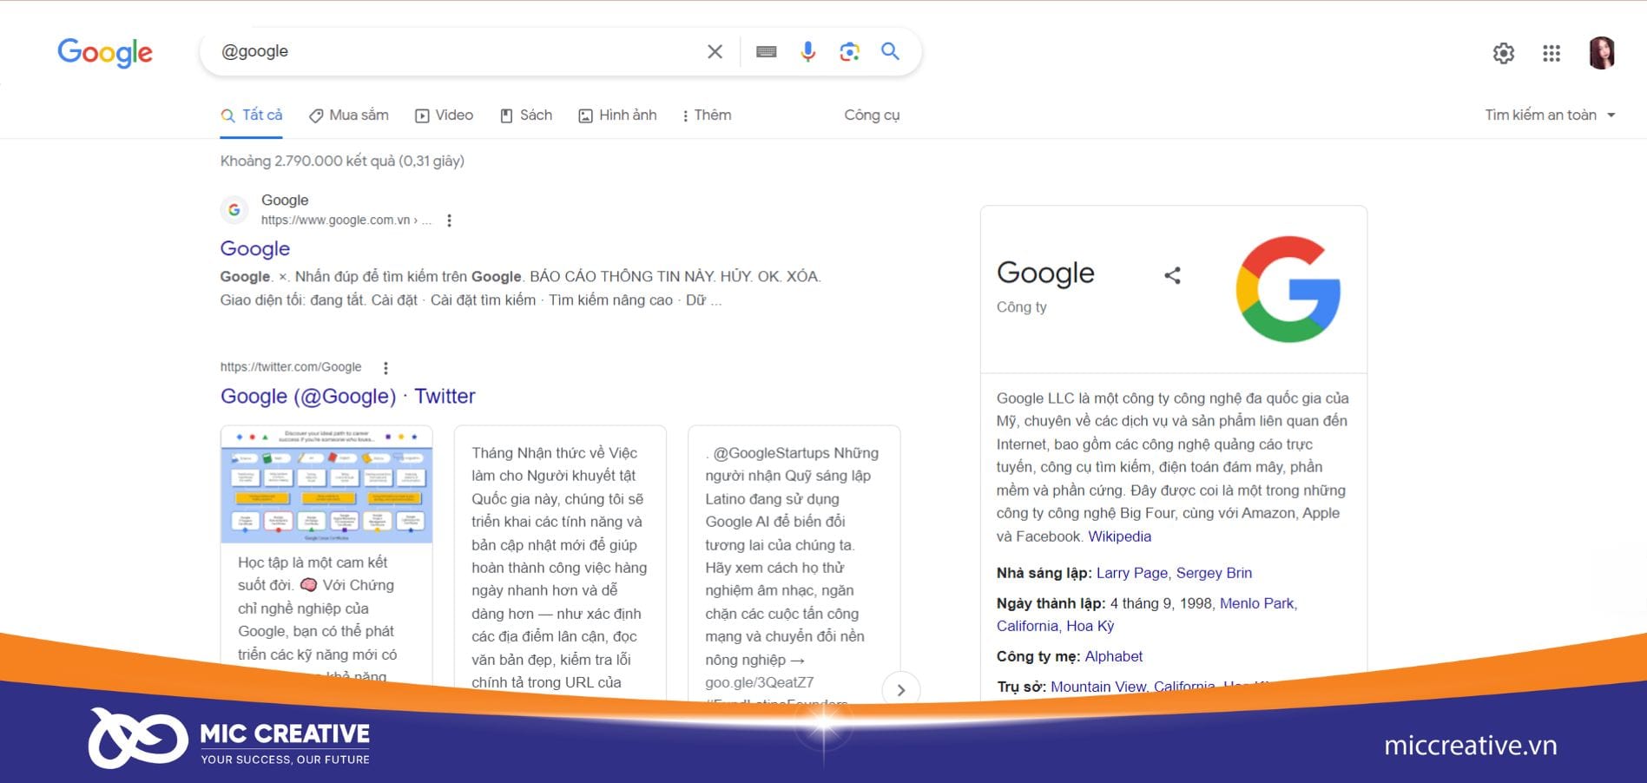Viewport: 1647px width, 783px height.
Task: Open Google apps grid icon
Action: pyautogui.click(x=1551, y=53)
